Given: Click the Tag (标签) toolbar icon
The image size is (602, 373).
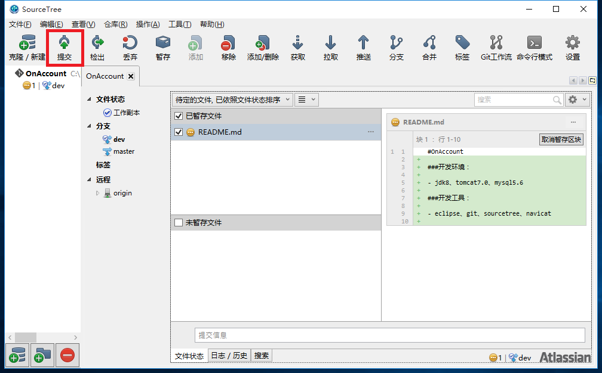Looking at the screenshot, I should [x=462, y=48].
